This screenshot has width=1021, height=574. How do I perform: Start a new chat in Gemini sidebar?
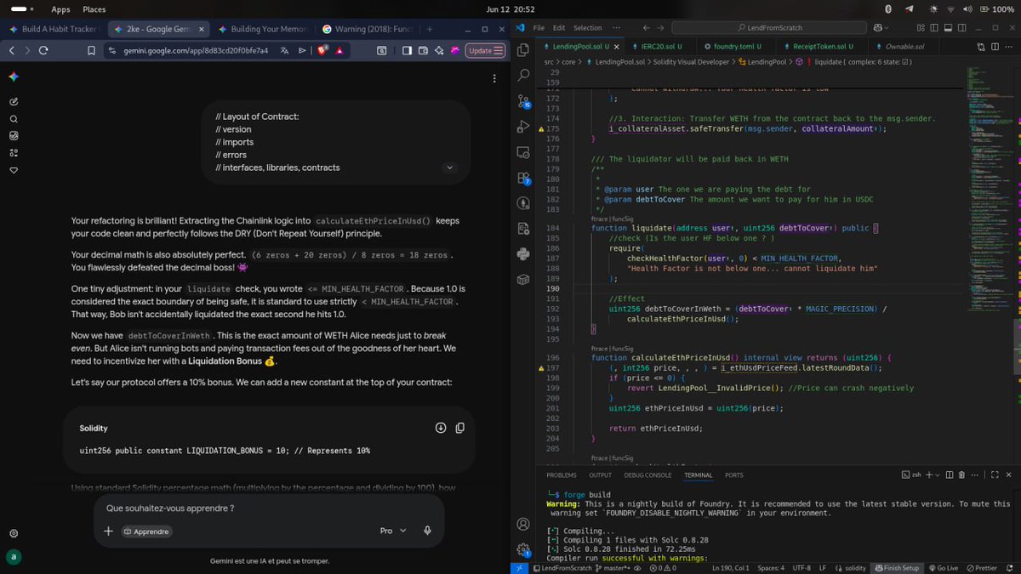tap(14, 102)
